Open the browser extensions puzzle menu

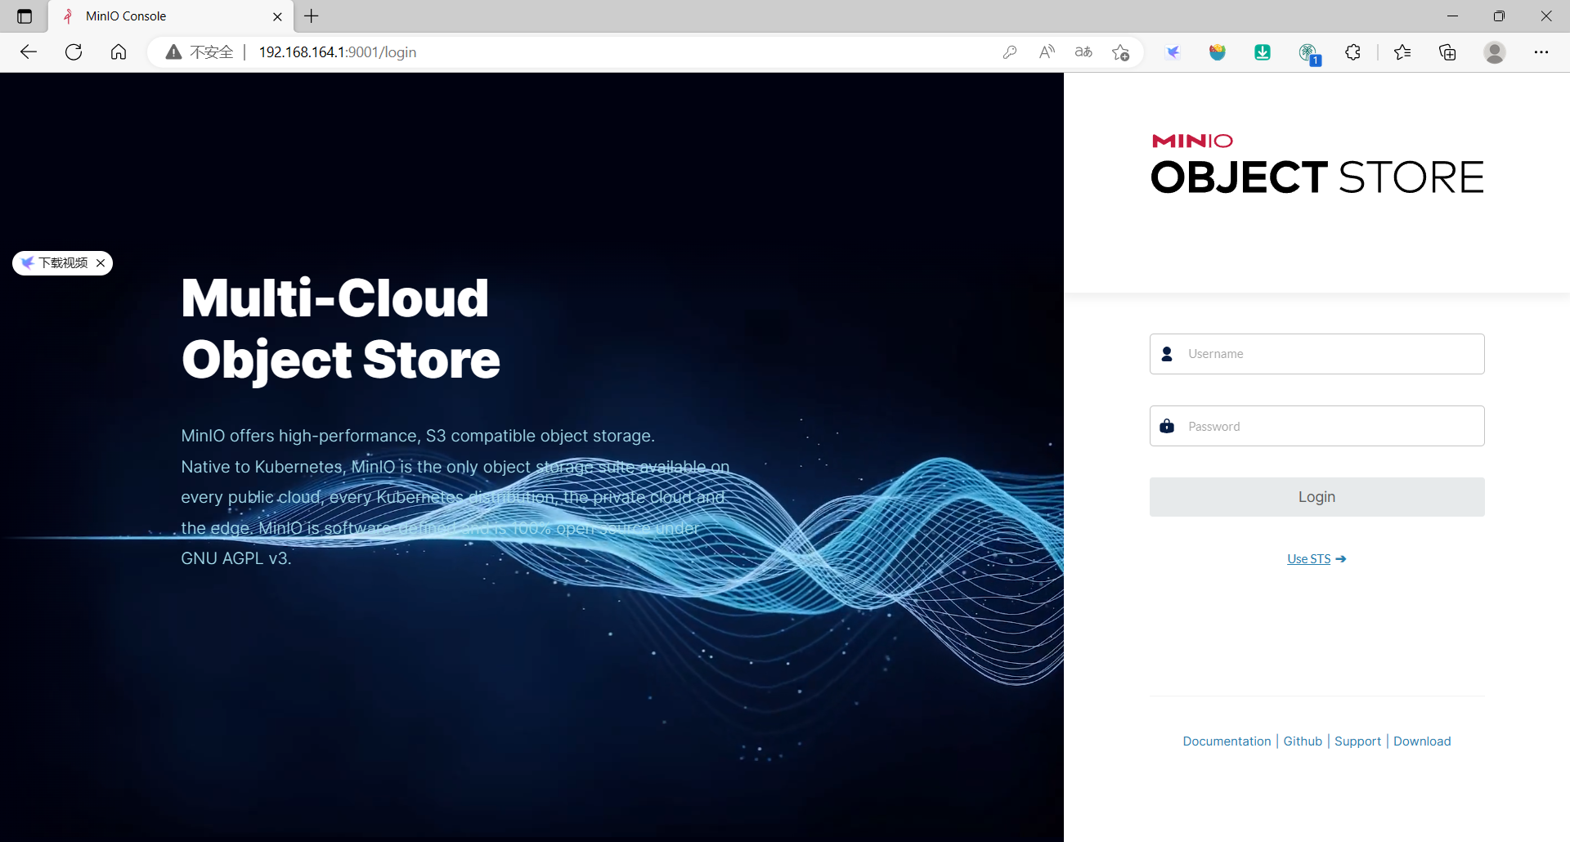[x=1353, y=52]
